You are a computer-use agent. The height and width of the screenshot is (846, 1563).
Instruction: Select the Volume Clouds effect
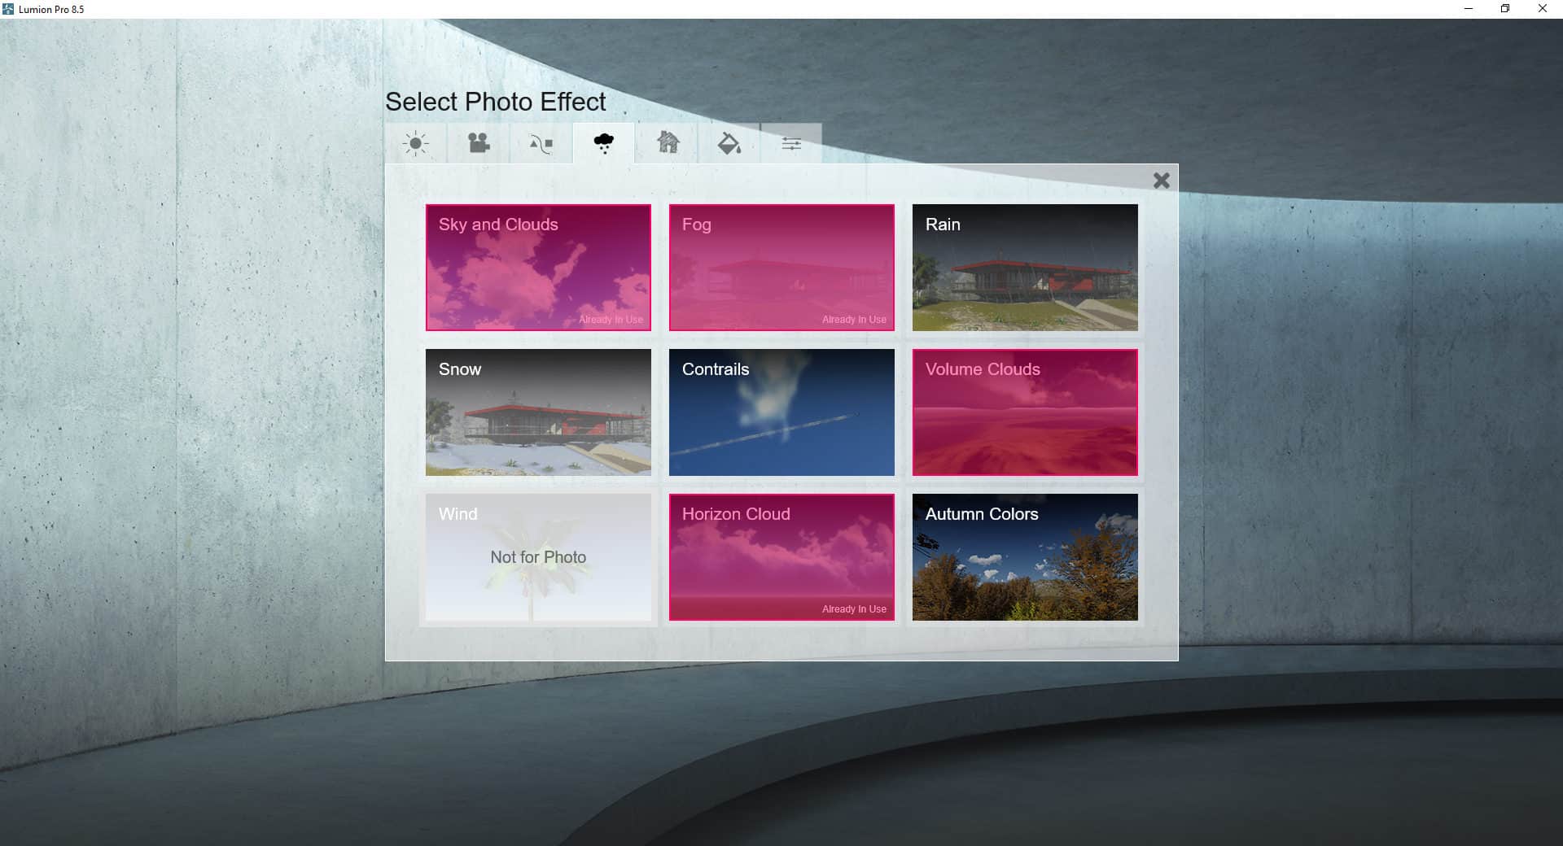click(1025, 412)
